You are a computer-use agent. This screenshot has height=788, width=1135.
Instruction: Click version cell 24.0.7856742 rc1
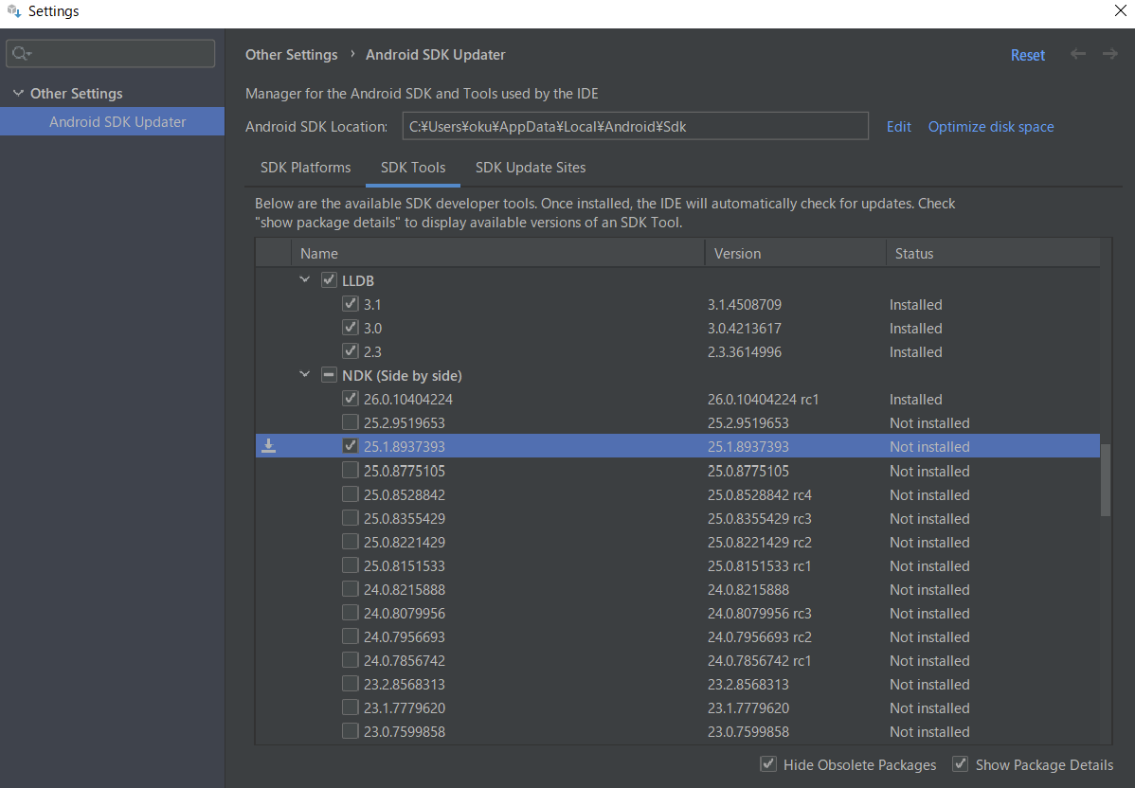pos(759,661)
